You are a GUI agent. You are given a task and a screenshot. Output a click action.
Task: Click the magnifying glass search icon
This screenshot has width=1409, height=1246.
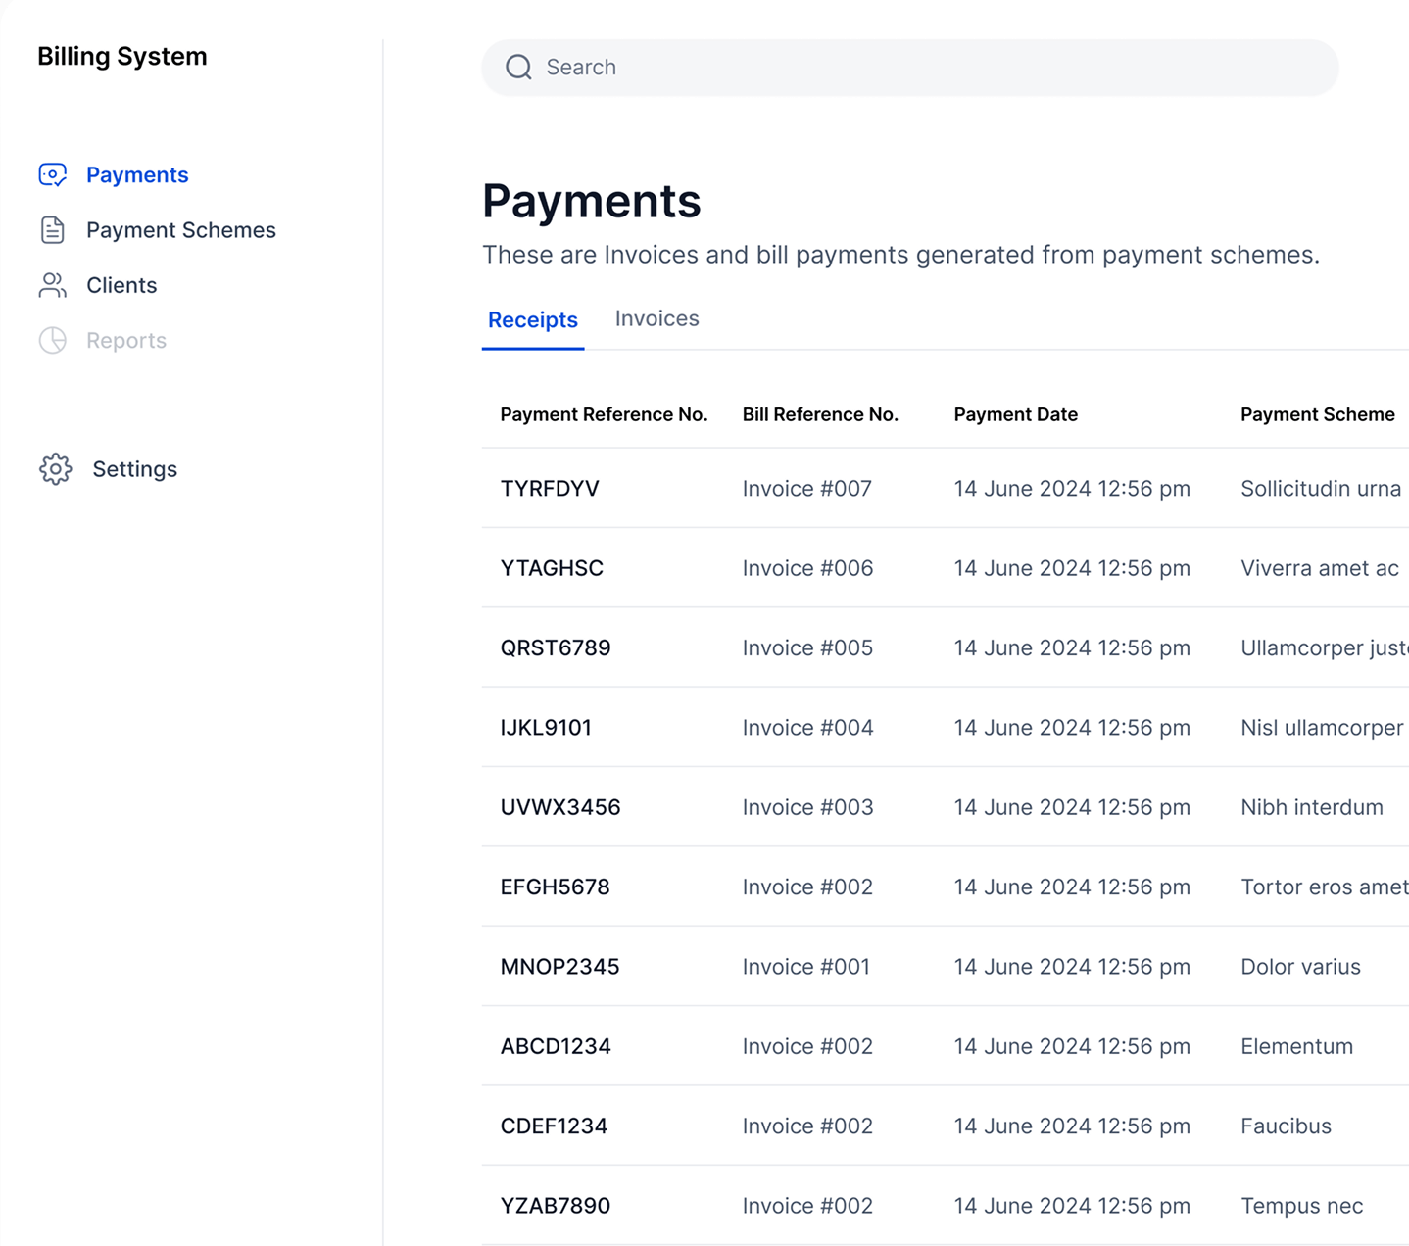tap(518, 68)
